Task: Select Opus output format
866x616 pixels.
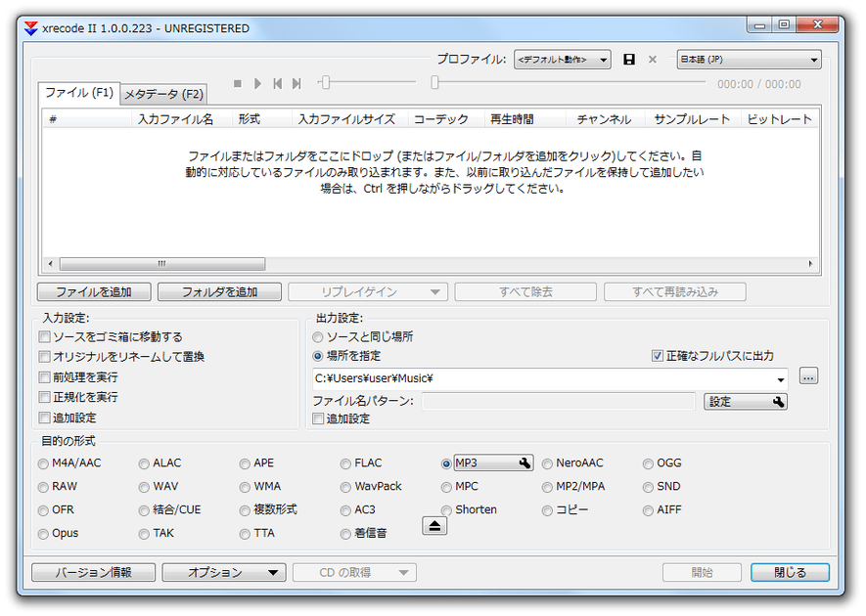Action: coord(43,534)
